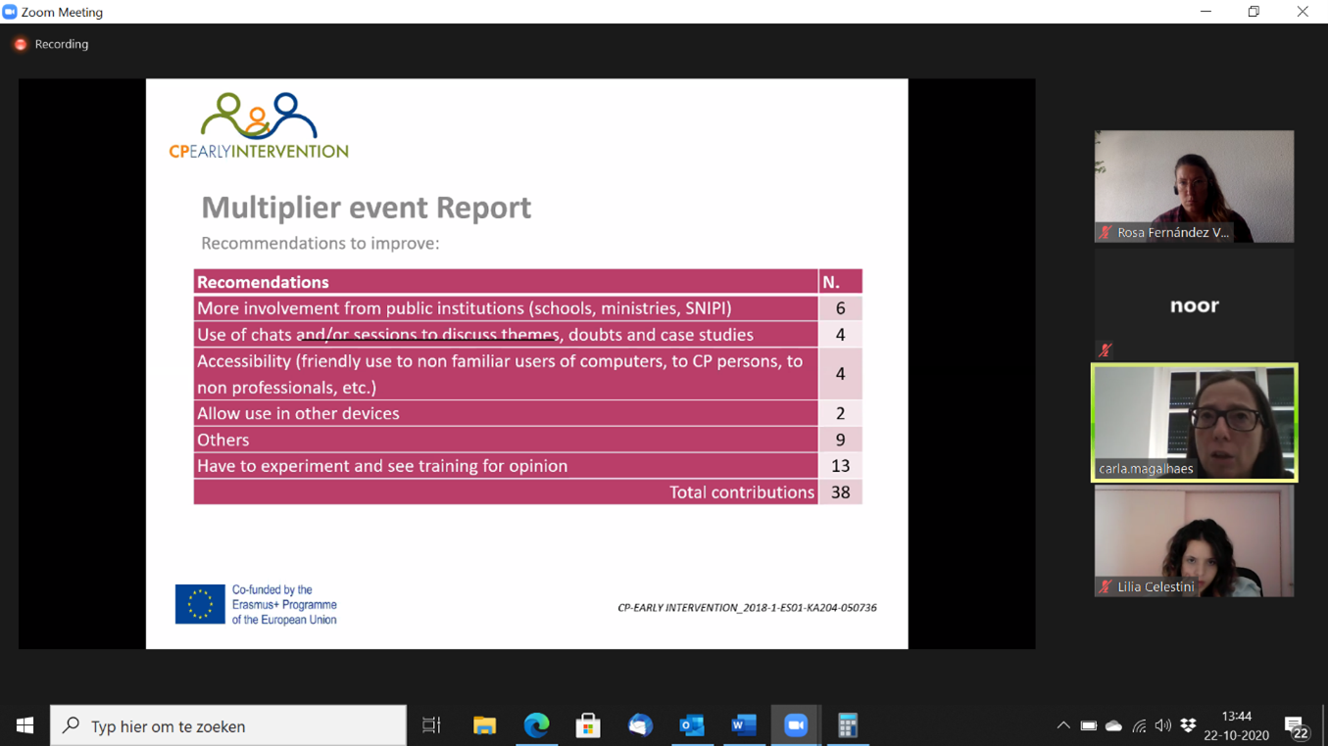Select Lilia Celestini video thumbnail
1328x746 pixels.
[x=1194, y=541]
